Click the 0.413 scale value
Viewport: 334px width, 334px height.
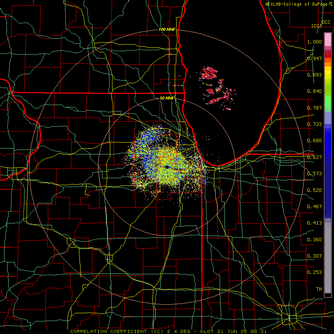pos(314,223)
